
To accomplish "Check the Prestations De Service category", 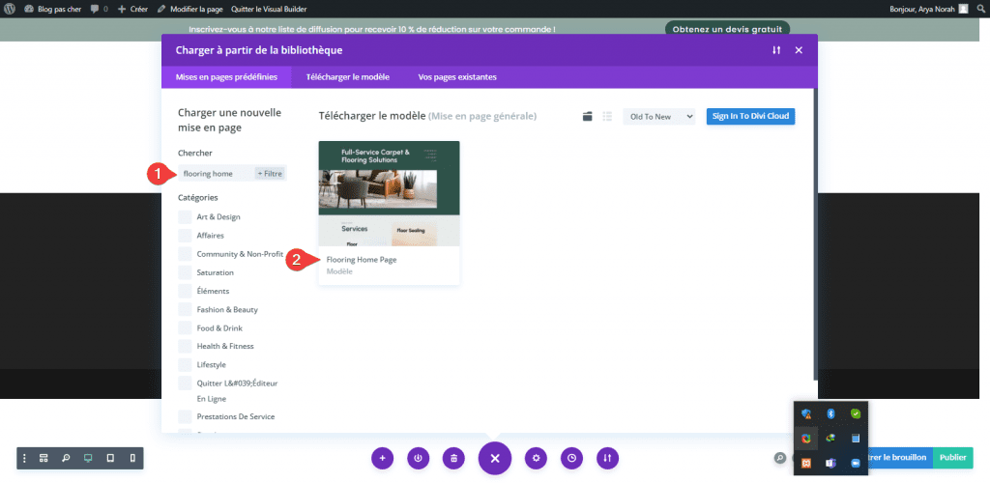I will 185,416.
